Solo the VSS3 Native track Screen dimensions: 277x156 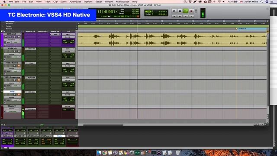tap(14, 65)
